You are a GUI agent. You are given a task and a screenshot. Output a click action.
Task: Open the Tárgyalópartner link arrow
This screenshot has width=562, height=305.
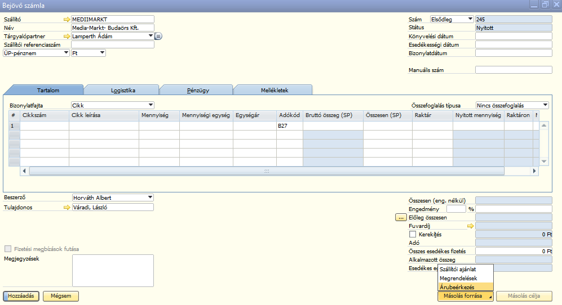[67, 36]
